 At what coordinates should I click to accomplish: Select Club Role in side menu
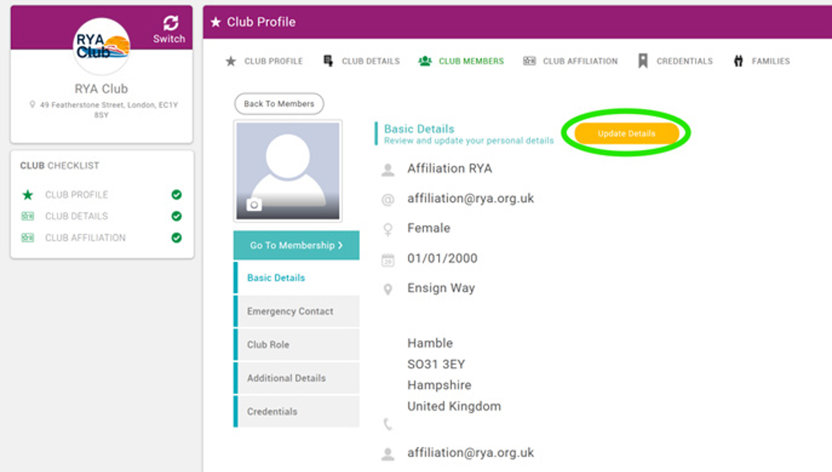[296, 345]
